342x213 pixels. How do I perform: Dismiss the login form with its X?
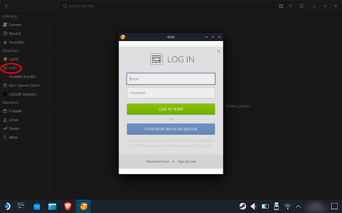click(219, 51)
